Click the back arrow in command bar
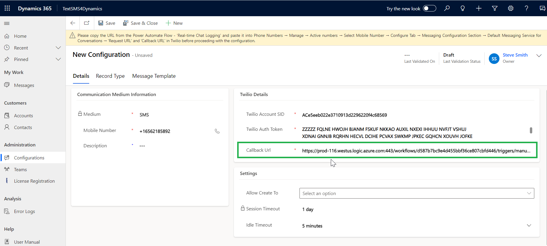Image resolution: width=547 pixels, height=246 pixels. point(73,23)
